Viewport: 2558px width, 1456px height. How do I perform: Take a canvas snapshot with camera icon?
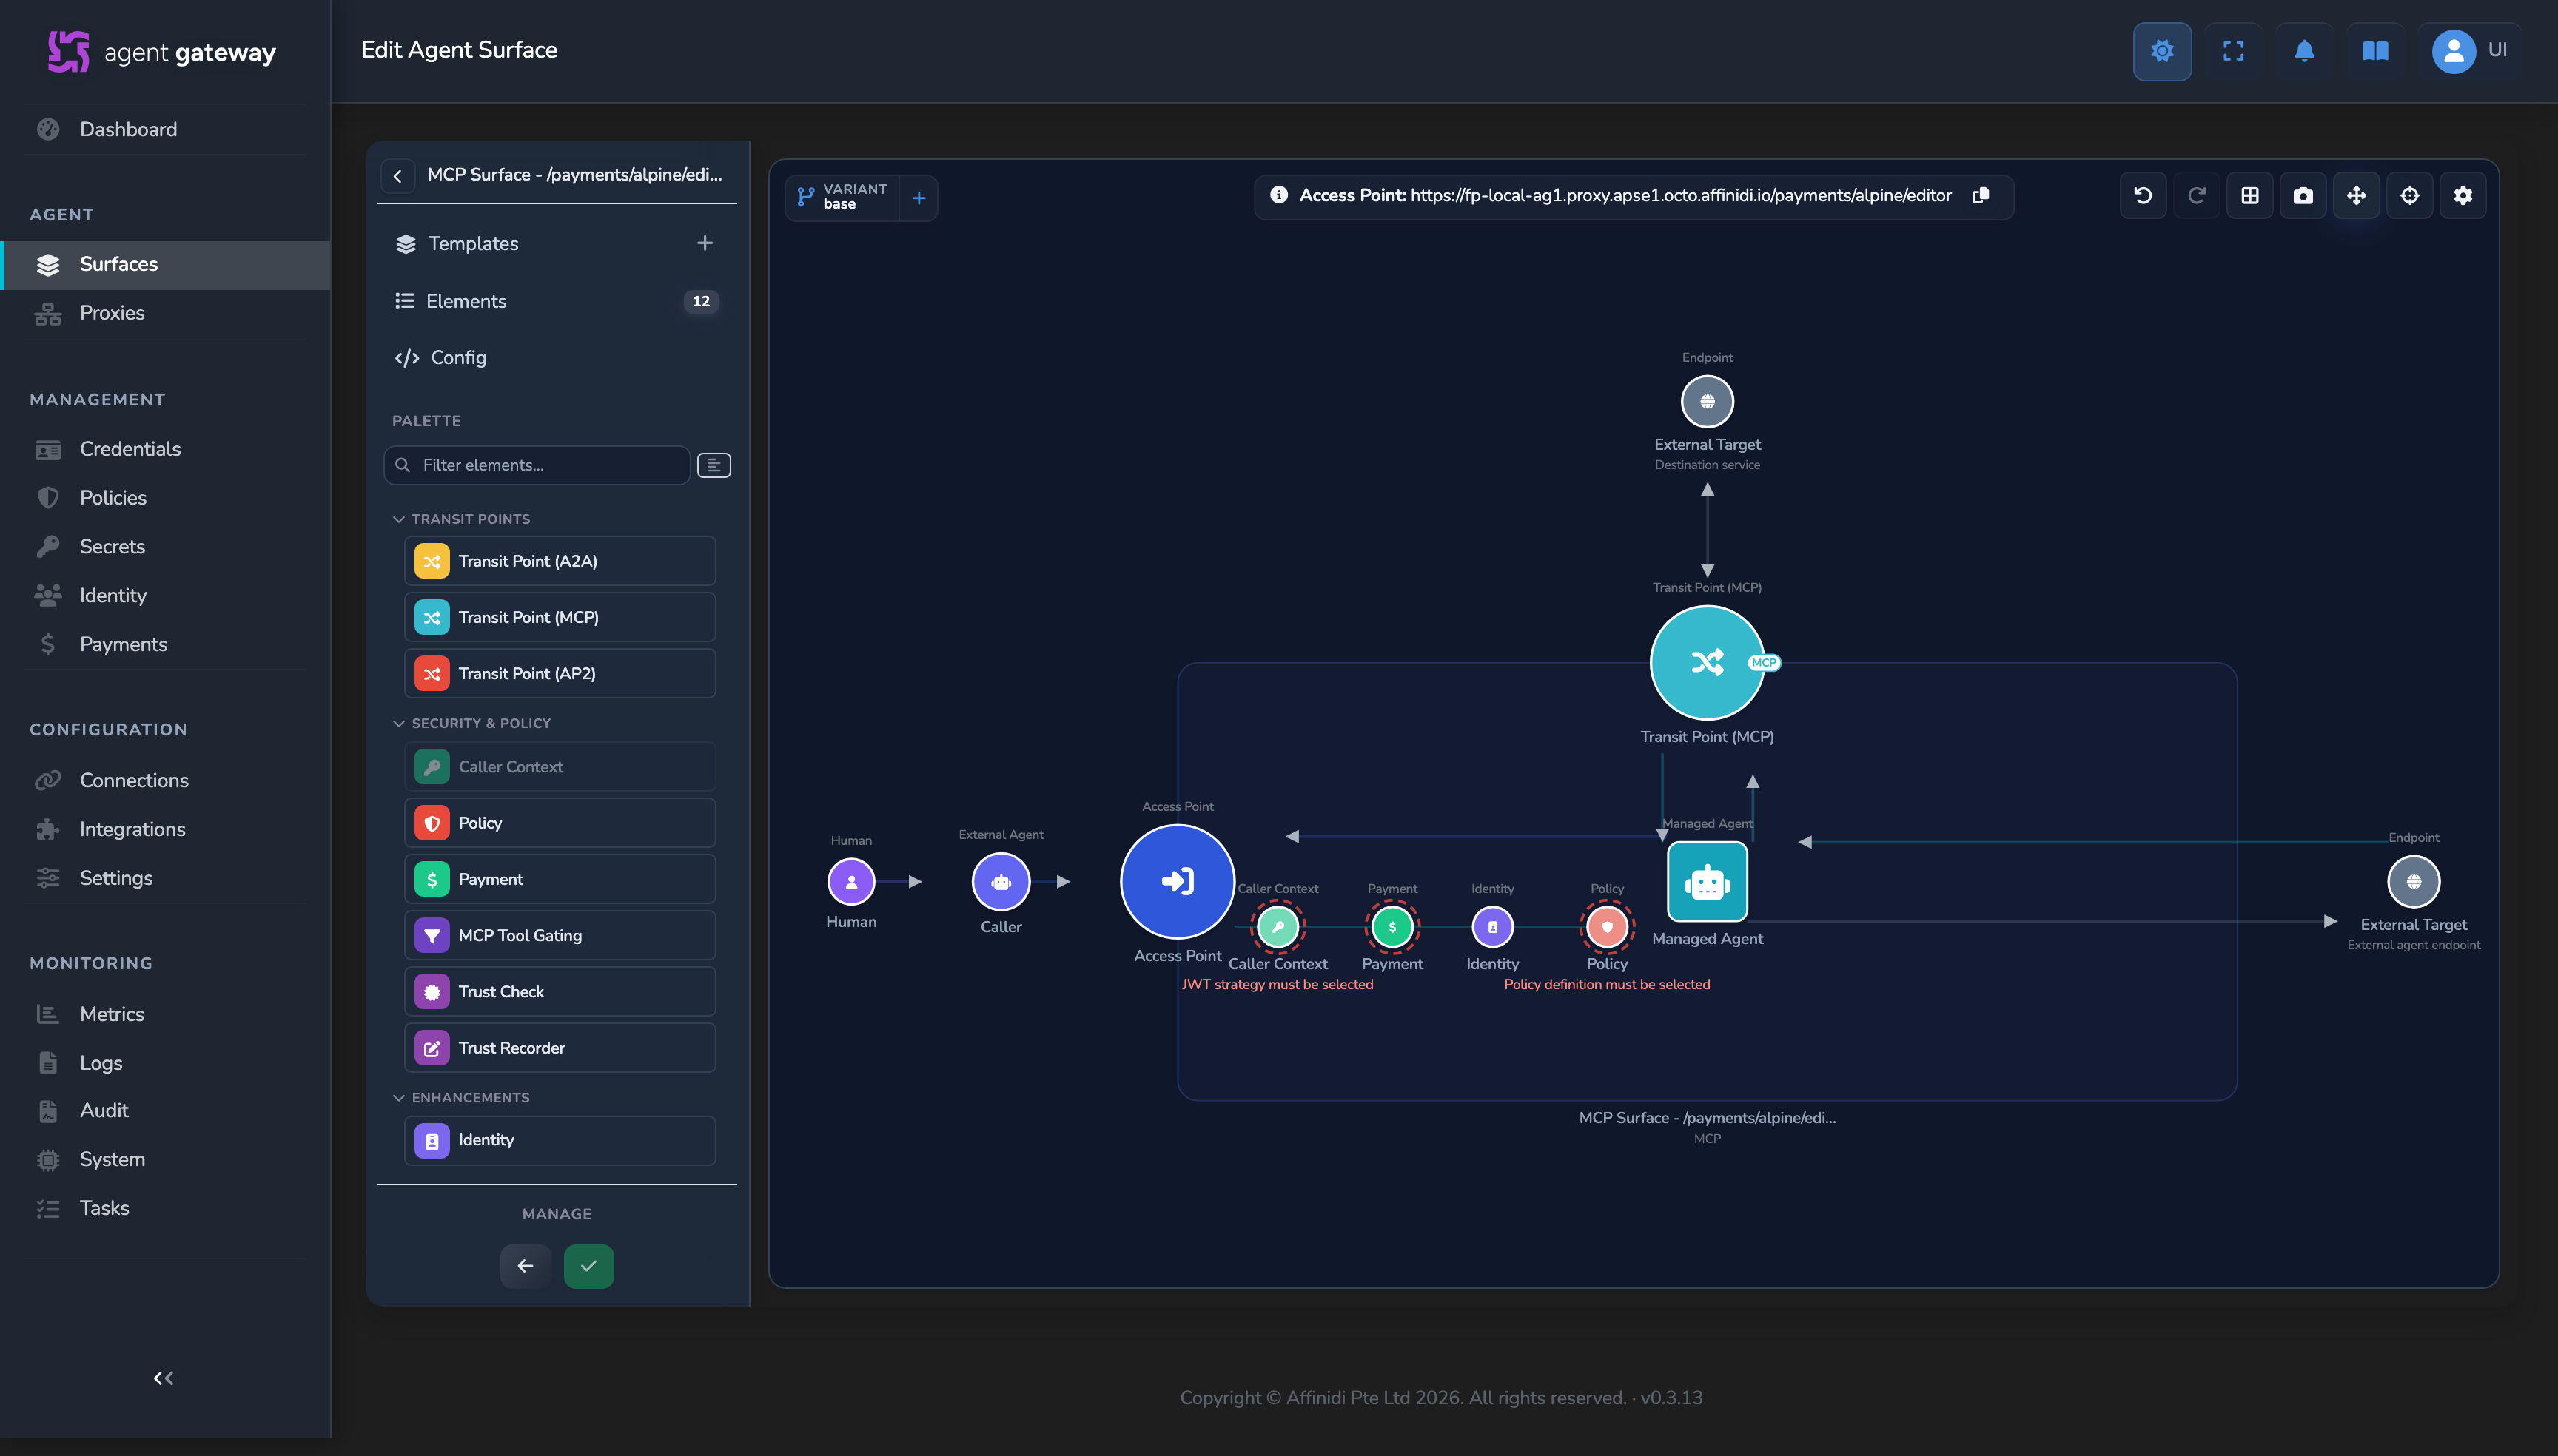pos(2303,195)
